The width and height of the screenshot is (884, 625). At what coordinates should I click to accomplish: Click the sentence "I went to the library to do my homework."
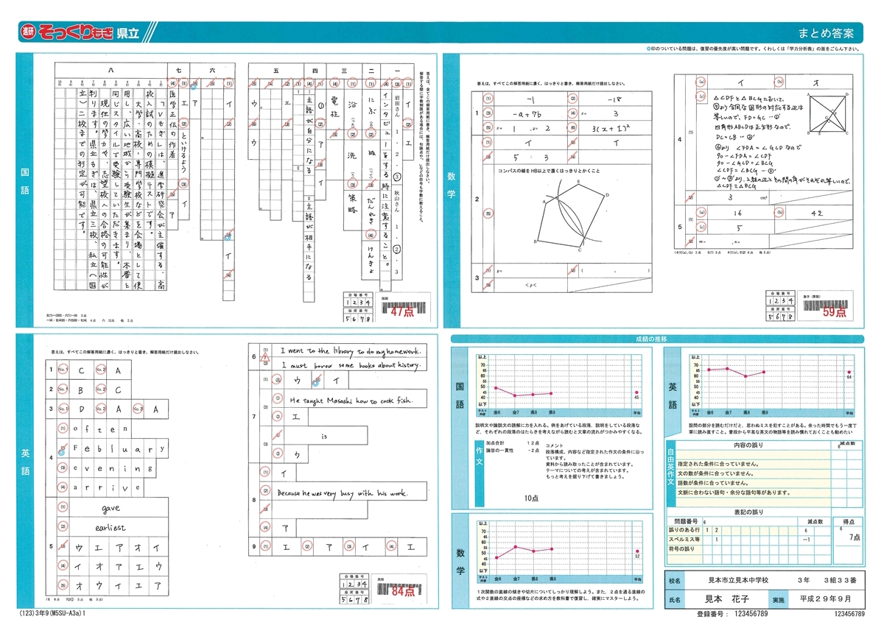(349, 352)
